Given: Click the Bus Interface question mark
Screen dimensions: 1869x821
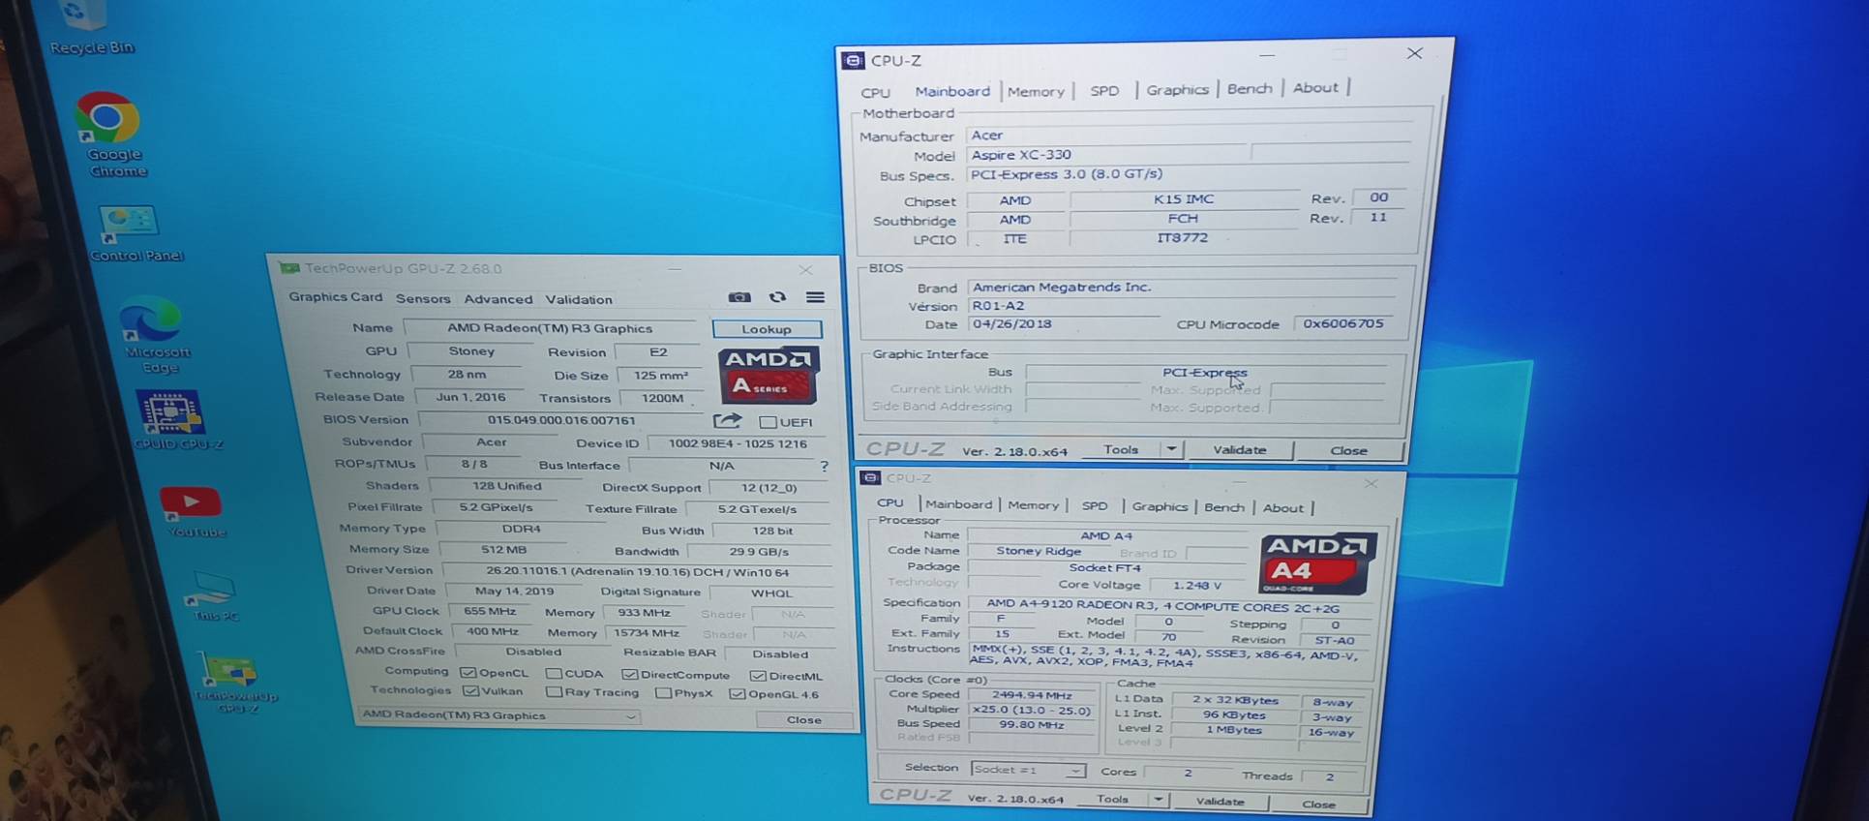Looking at the screenshot, I should click(824, 467).
